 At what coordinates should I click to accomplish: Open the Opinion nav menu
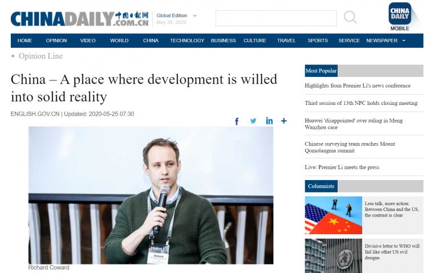pyautogui.click(x=56, y=40)
